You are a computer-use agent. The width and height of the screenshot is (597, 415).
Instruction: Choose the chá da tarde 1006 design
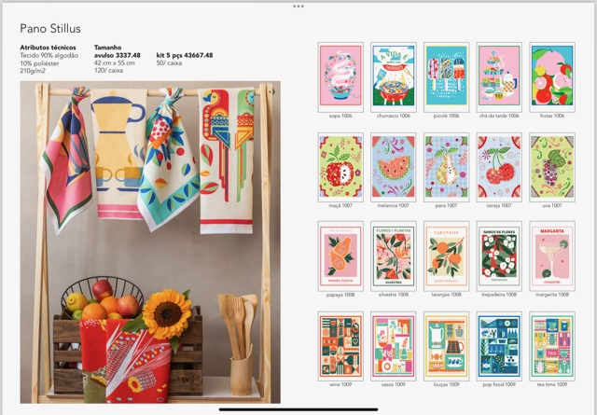[x=499, y=76]
